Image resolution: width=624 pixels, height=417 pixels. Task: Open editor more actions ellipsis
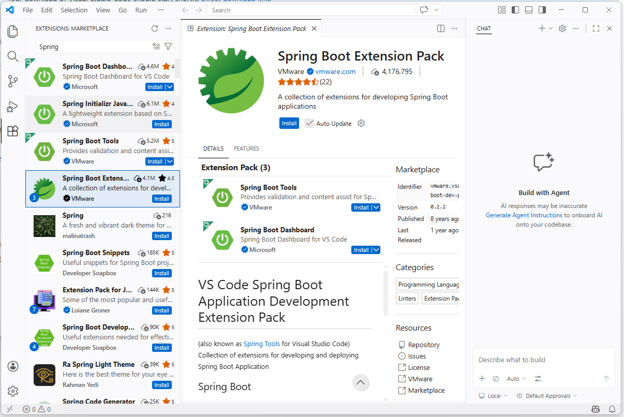(454, 28)
